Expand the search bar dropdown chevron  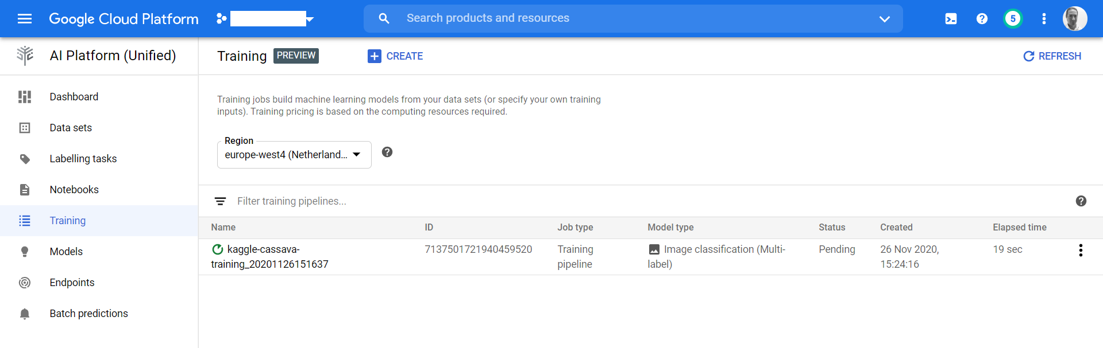click(x=884, y=19)
